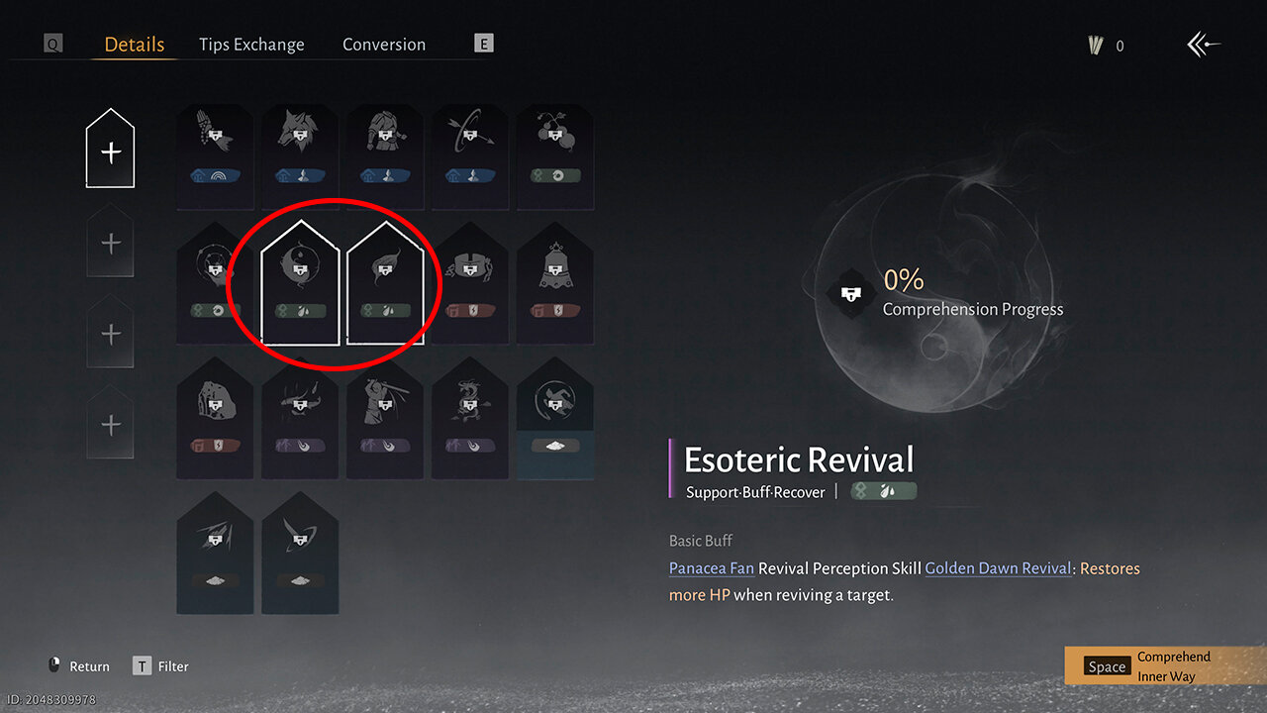Image resolution: width=1267 pixels, height=713 pixels.
Task: Open the Conversion tab
Action: tap(384, 45)
